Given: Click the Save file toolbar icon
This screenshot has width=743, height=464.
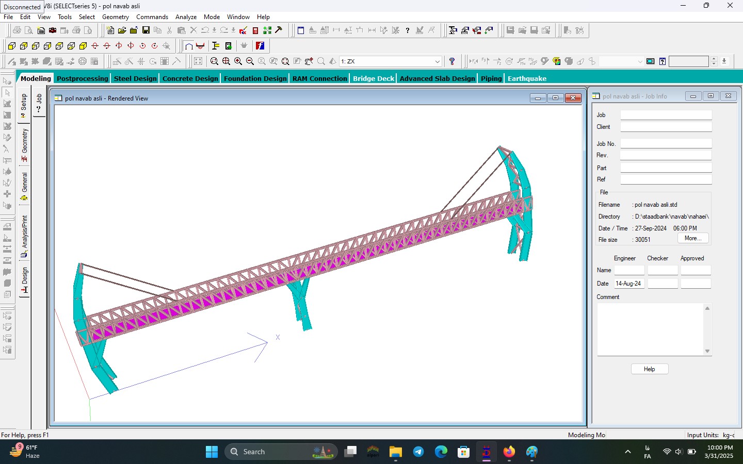Looking at the screenshot, I should coord(146,30).
